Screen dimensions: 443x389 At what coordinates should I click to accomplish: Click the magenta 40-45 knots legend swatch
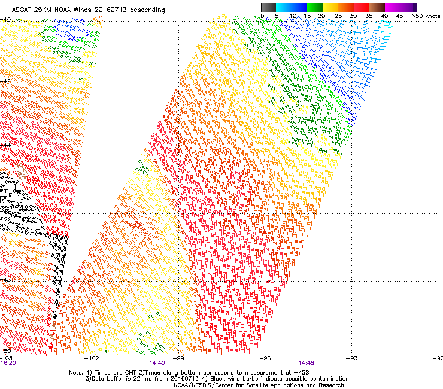click(393, 7)
